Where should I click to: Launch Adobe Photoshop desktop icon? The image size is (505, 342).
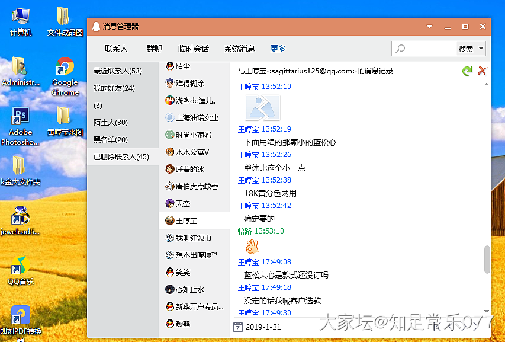(x=20, y=117)
